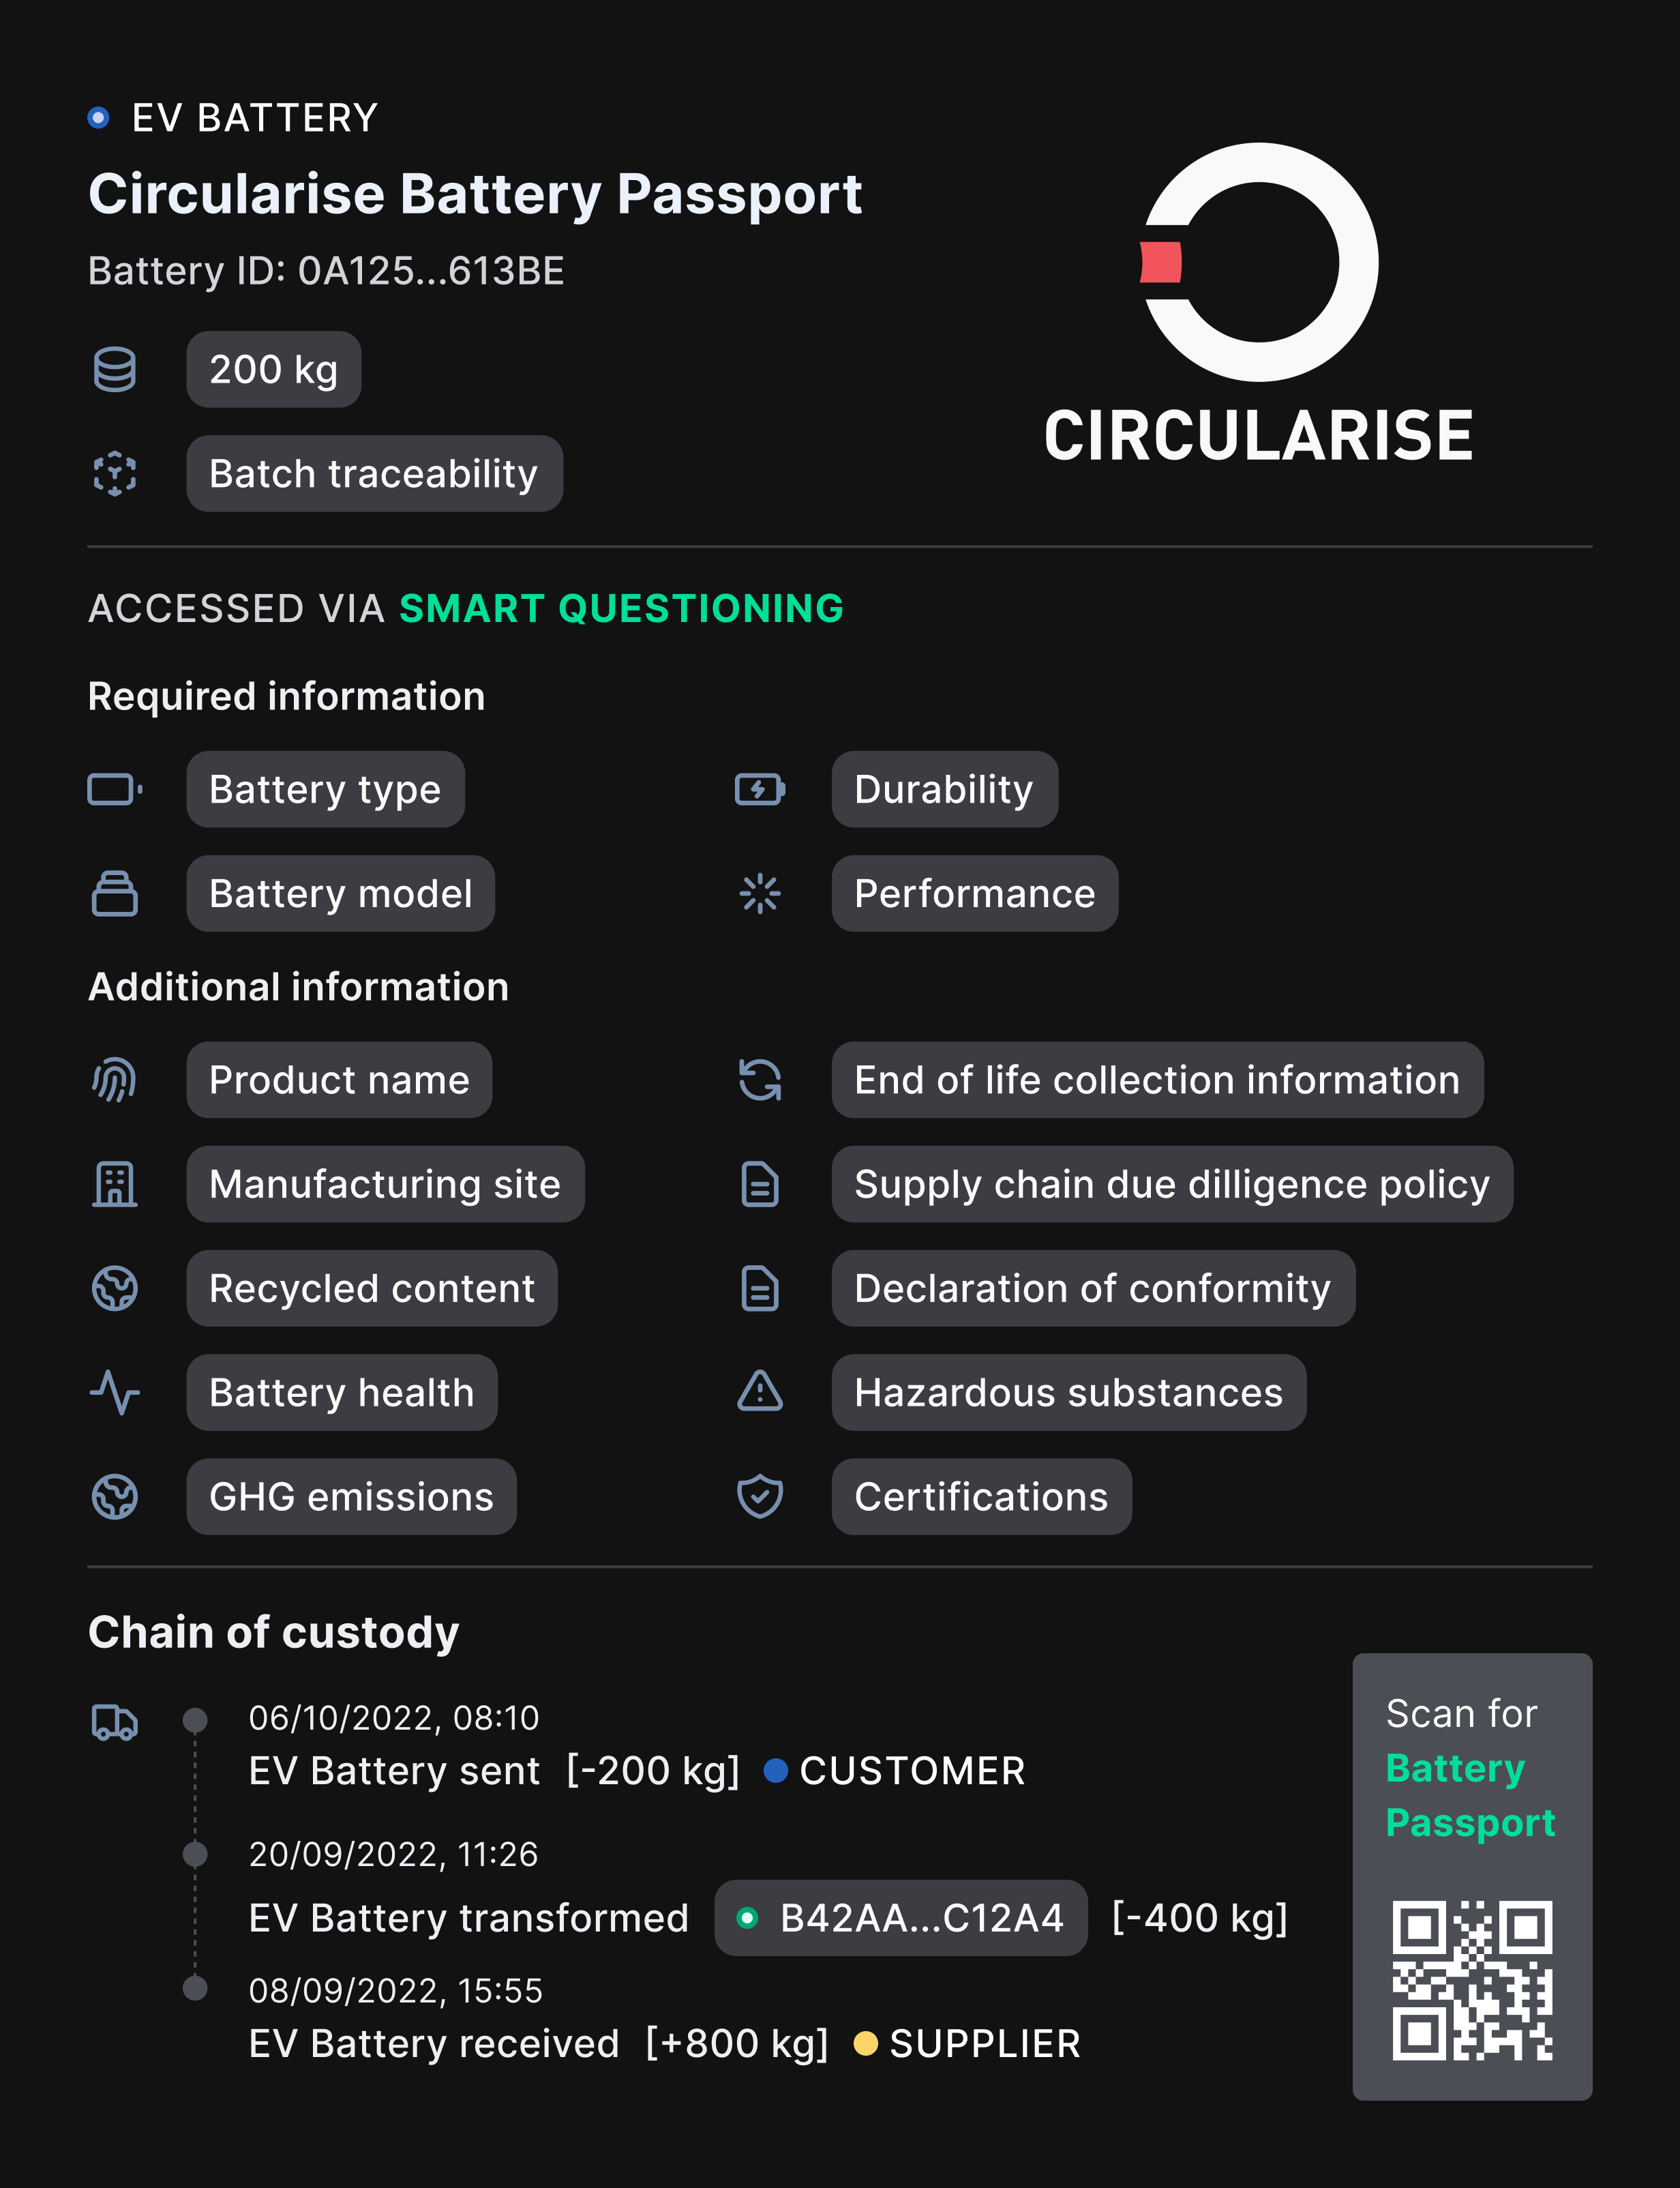Click the refresh End of life icon
This screenshot has height=2188, width=1680.
(760, 1080)
